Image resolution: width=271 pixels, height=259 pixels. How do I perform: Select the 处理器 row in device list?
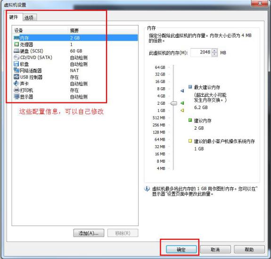(75, 44)
